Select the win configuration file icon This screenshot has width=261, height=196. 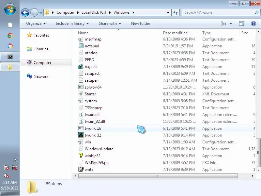click(x=81, y=142)
